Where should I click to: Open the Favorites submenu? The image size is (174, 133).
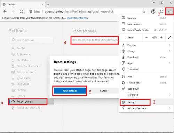(147, 45)
